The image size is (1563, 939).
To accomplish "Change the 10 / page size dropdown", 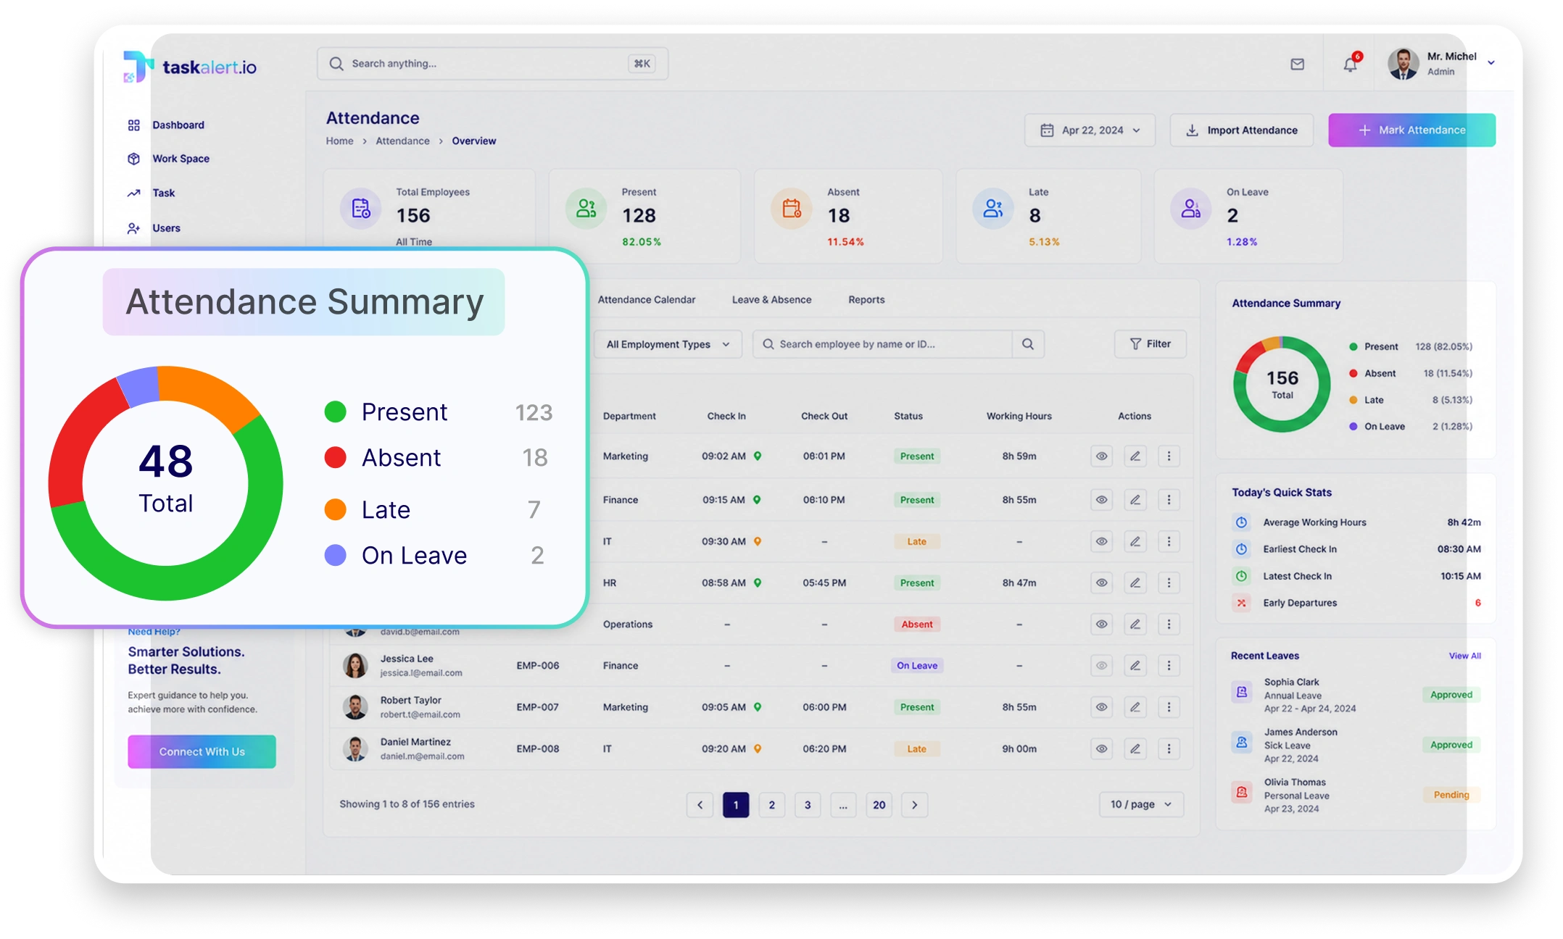I will pyautogui.click(x=1141, y=804).
